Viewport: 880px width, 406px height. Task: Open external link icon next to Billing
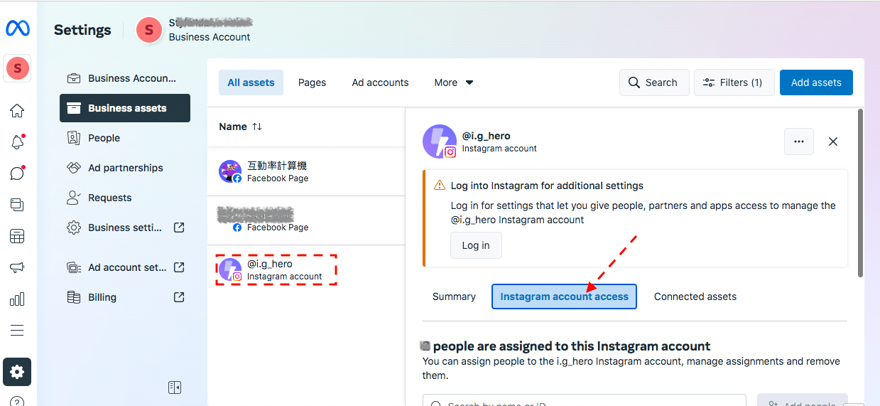179,297
